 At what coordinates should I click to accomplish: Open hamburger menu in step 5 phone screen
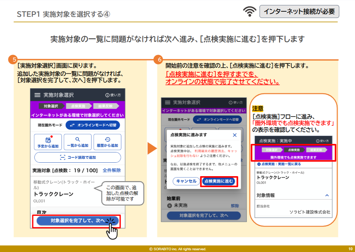click(37, 95)
